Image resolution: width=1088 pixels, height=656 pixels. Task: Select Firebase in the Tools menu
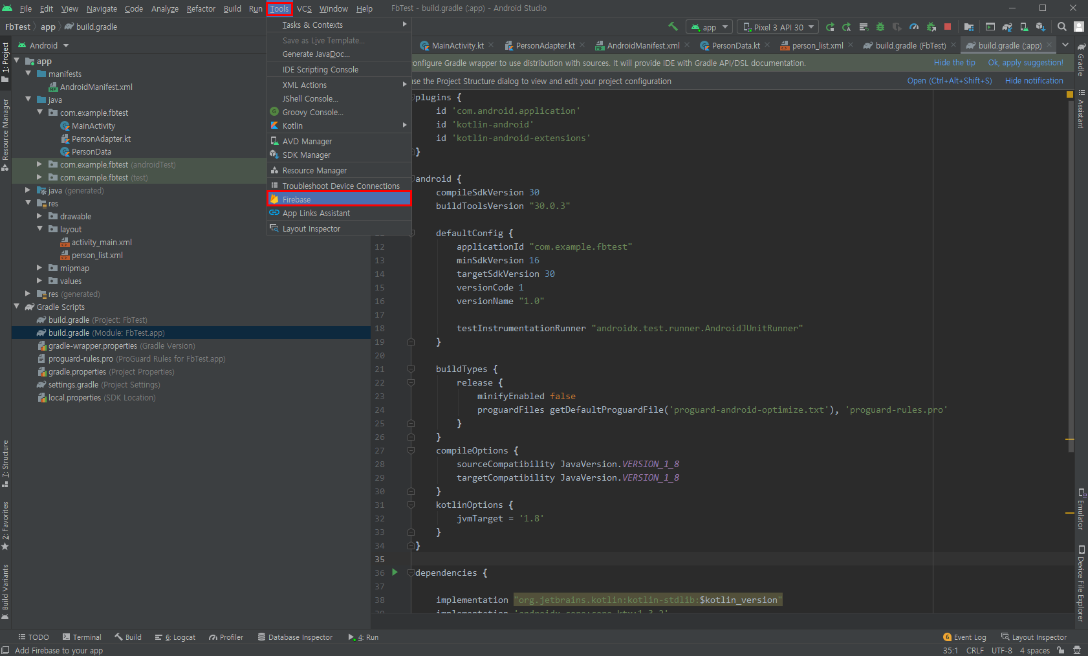click(x=339, y=199)
